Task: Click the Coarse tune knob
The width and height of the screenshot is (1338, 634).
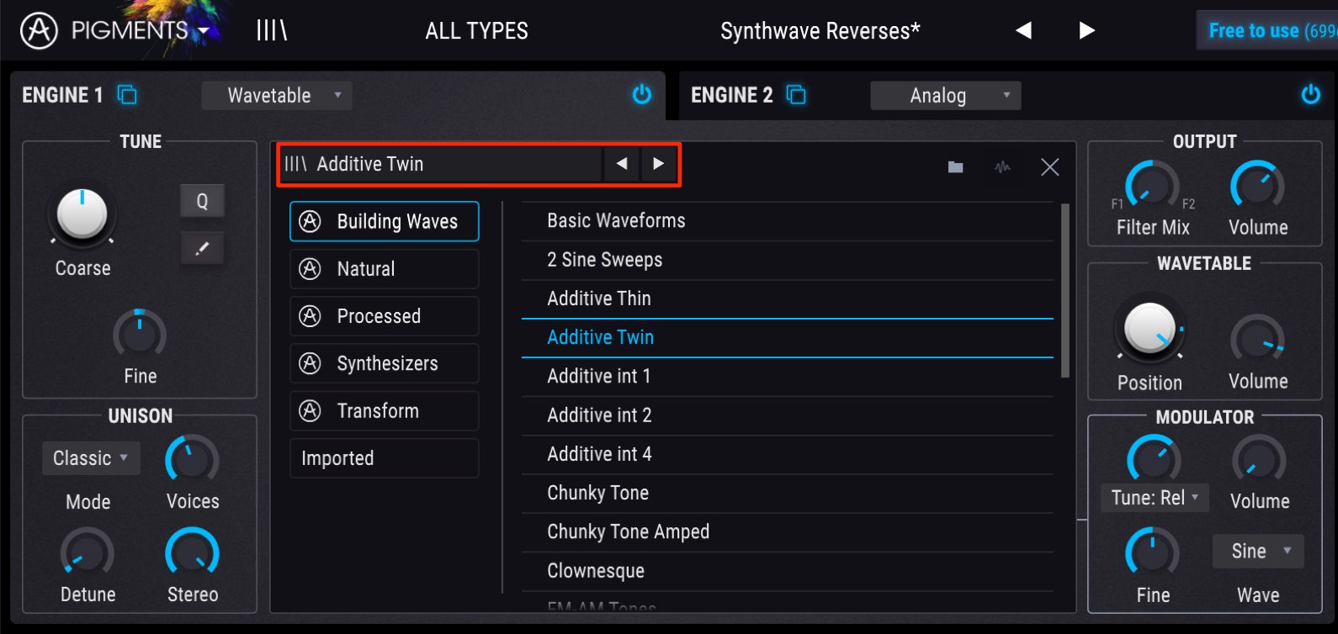Action: click(82, 215)
